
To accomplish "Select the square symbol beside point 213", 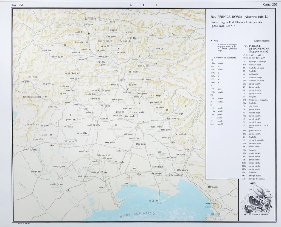I will click(153, 201).
